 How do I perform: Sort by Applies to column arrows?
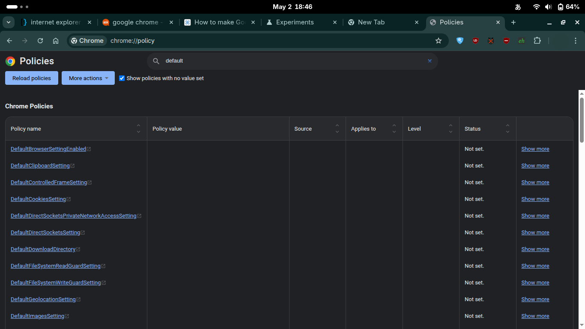coord(394,129)
